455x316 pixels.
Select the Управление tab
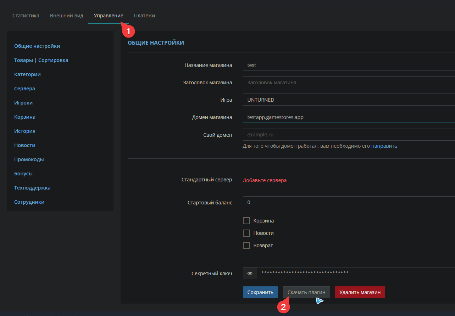tap(109, 16)
